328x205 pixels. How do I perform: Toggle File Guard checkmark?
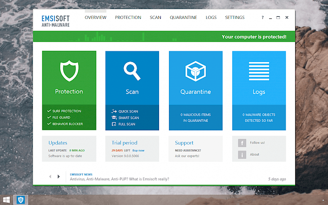tap(49, 117)
